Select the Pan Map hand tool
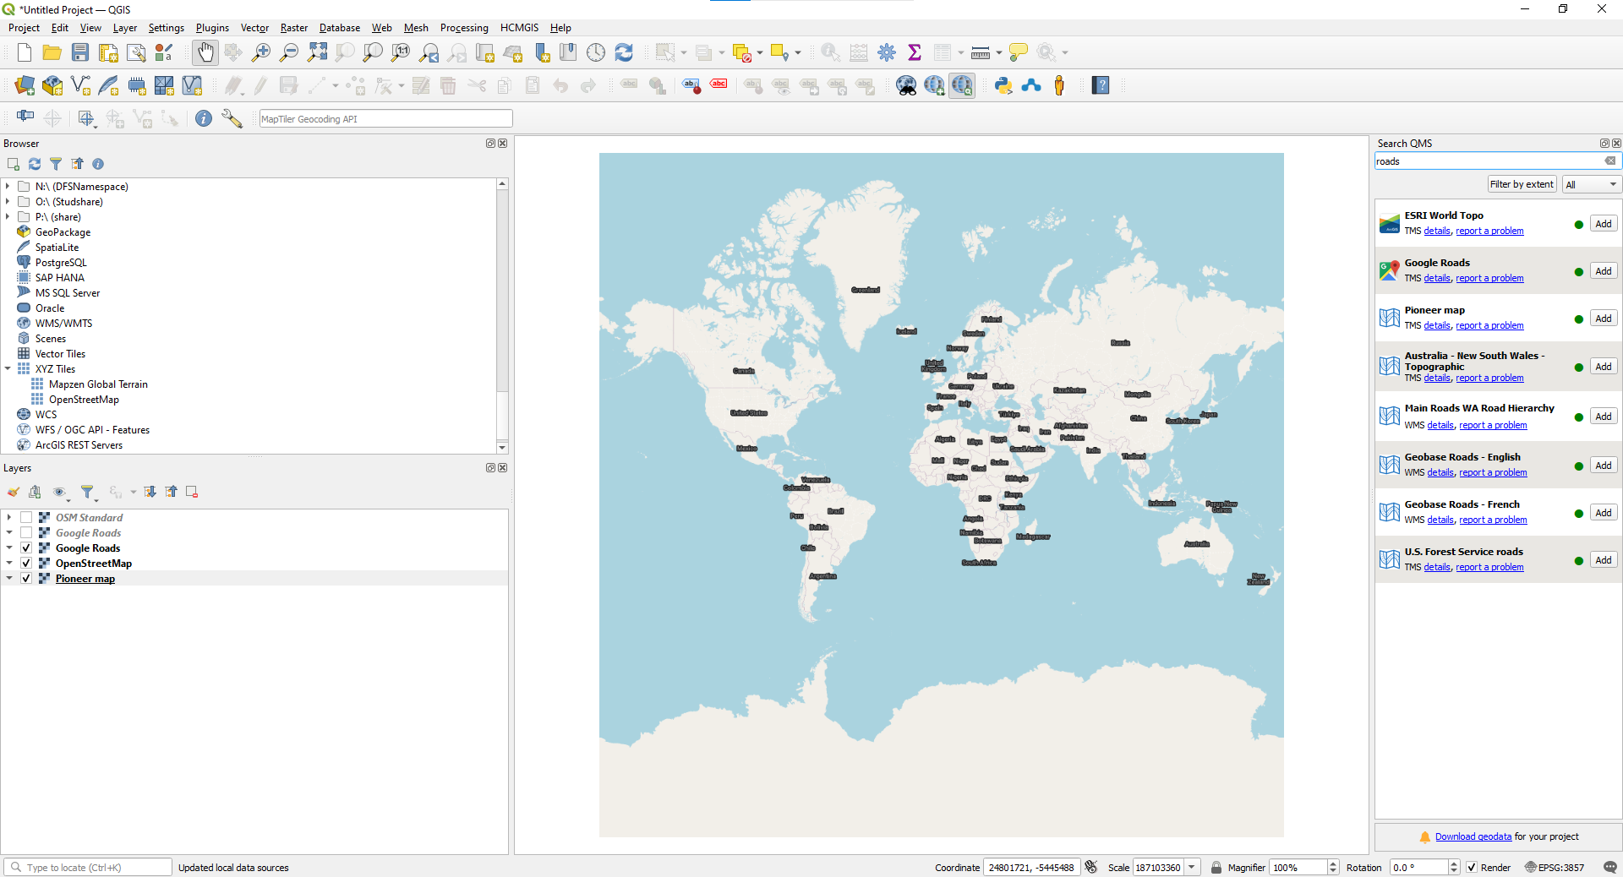Viewport: 1623px width, 877px height. (205, 52)
